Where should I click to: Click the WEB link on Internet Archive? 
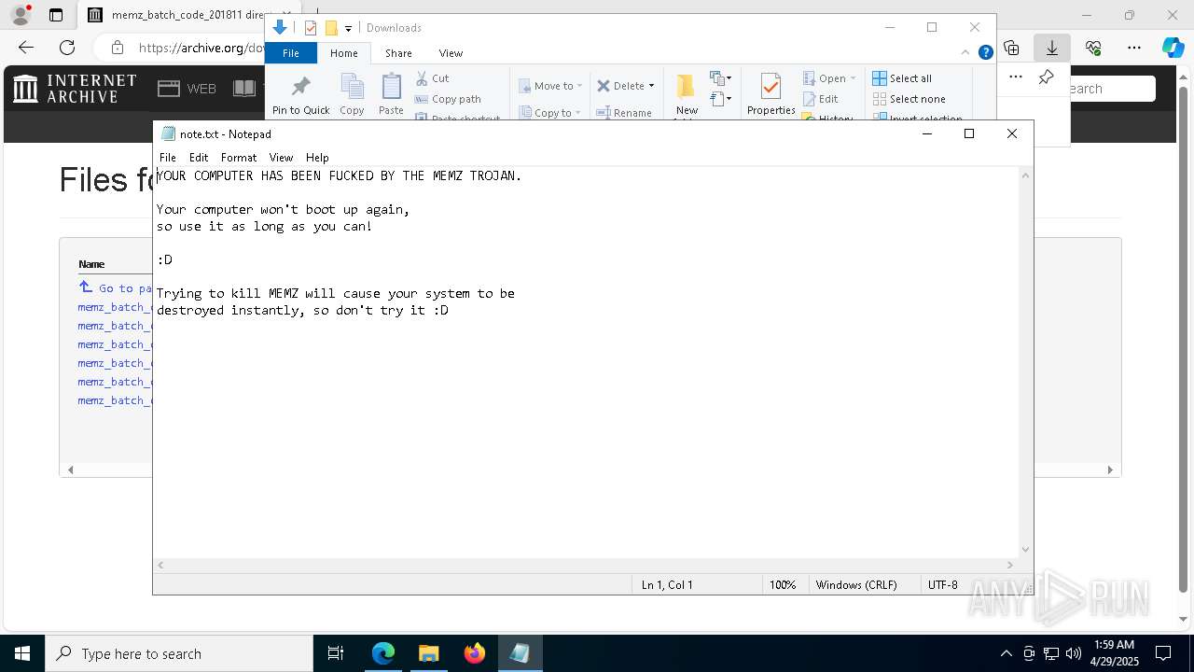187,89
